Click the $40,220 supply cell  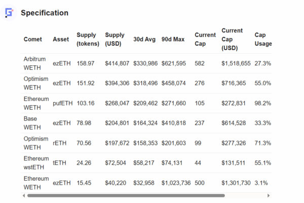[x=116, y=183]
